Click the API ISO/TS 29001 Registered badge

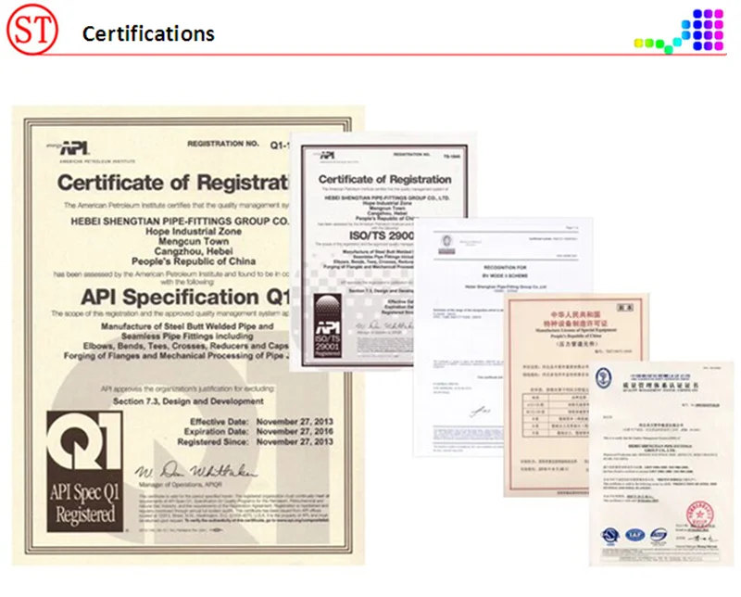327,326
